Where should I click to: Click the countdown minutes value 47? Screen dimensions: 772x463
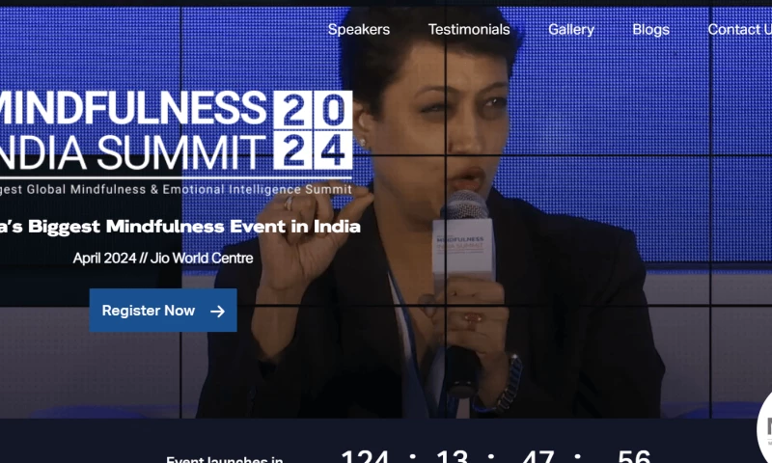click(x=538, y=456)
